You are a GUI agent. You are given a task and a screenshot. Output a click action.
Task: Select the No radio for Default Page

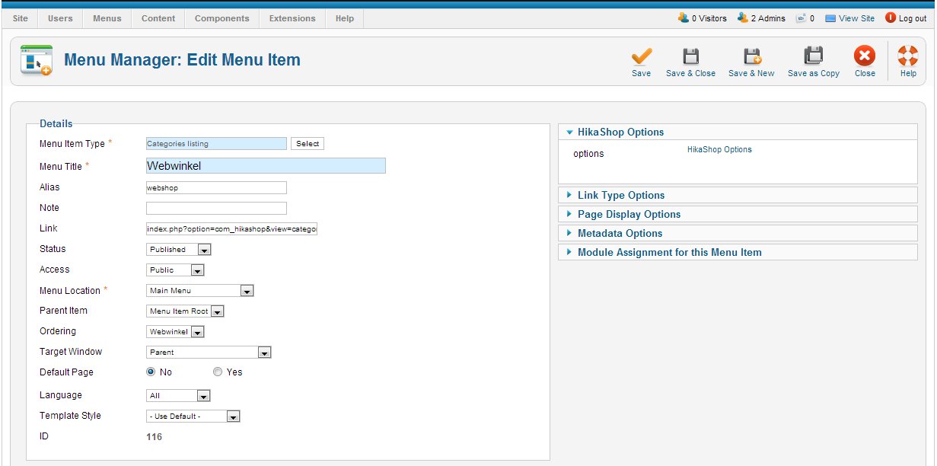151,372
